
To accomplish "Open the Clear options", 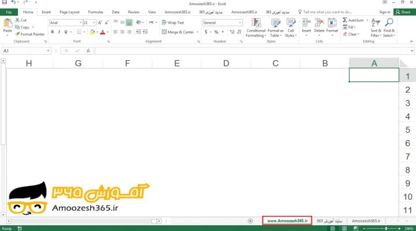I will [351, 34].
